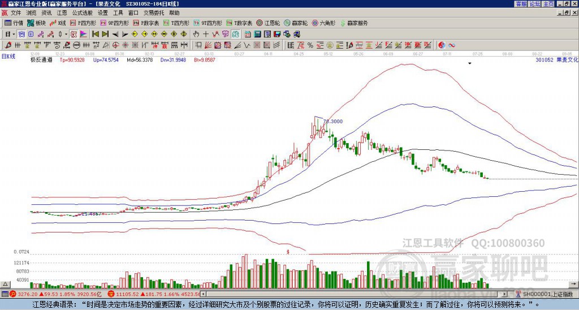Screen dimensions: 579x310
Task: Open the 赢家轮 wheel tool
Action: coord(296,23)
